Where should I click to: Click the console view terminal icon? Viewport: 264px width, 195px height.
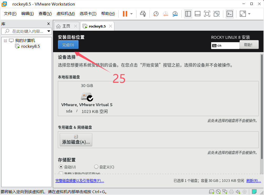230,14
